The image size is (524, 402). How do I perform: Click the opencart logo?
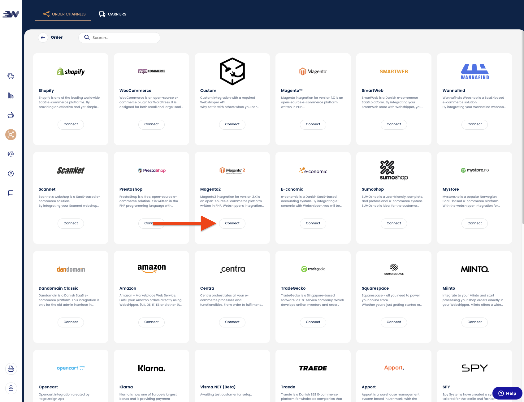(x=71, y=368)
